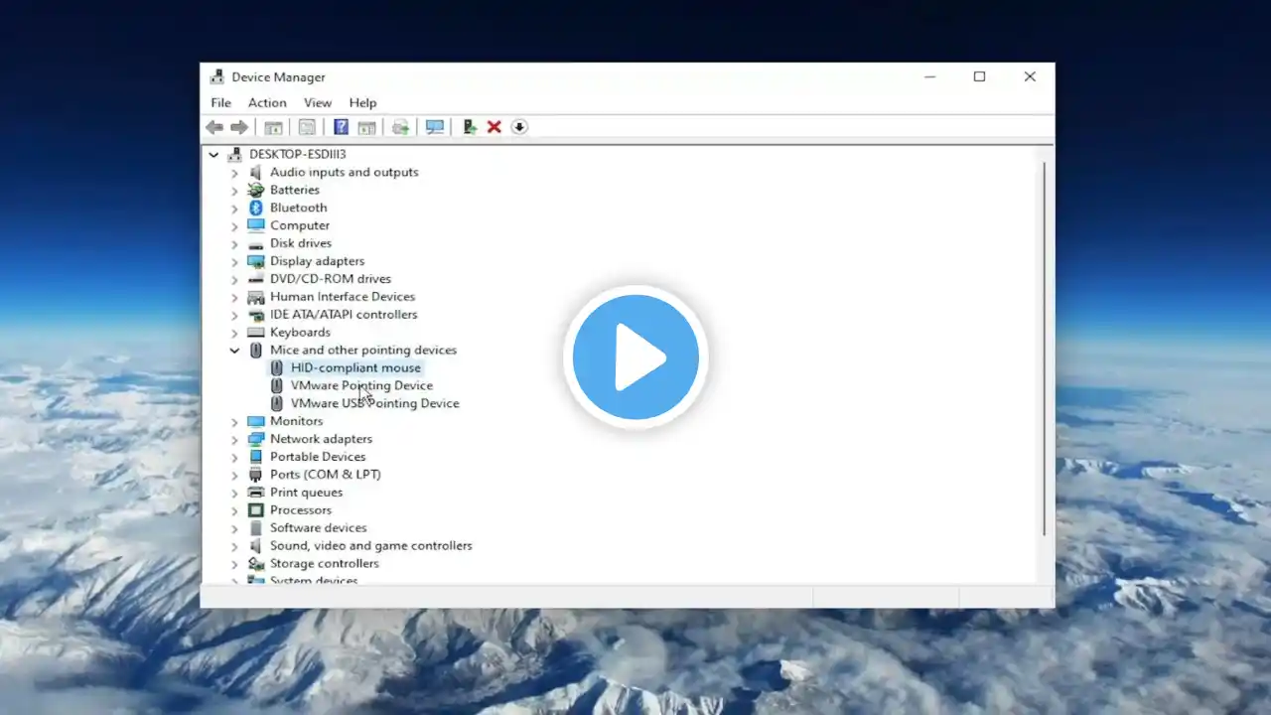Image resolution: width=1271 pixels, height=715 pixels.
Task: Open the Help menu
Action: pos(362,102)
